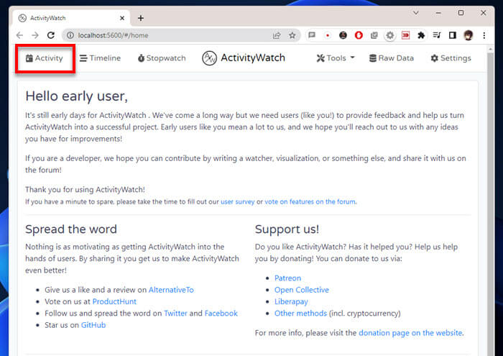Reload the current page

point(51,35)
